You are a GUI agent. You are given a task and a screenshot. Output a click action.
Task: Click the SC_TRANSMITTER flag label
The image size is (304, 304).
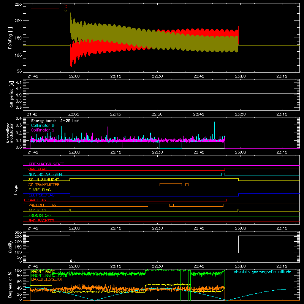coord(44,185)
